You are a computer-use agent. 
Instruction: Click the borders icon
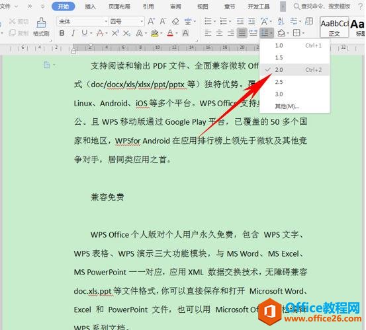[x=297, y=33]
